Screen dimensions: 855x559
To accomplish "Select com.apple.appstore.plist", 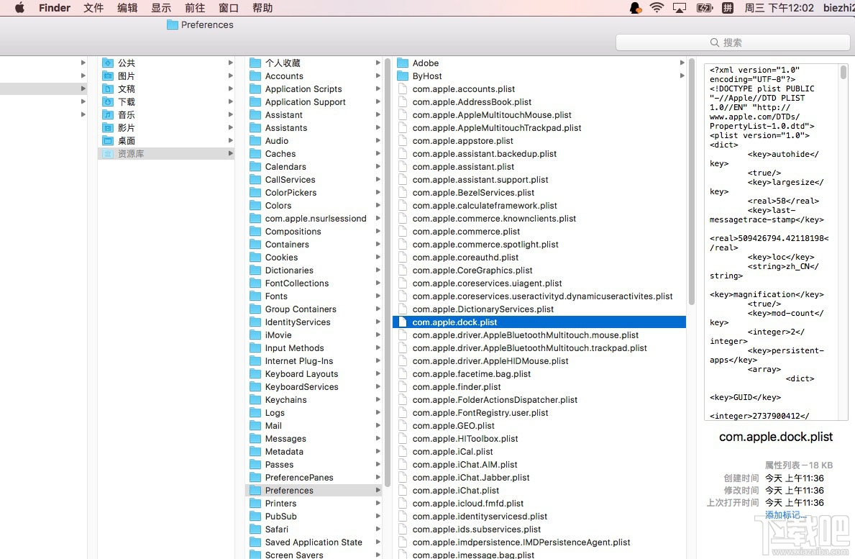I will 463,141.
